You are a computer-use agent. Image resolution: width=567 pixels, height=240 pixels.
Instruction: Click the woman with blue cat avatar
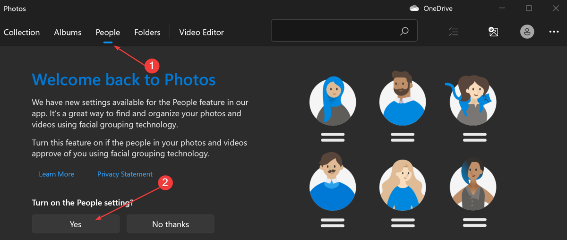(x=472, y=100)
